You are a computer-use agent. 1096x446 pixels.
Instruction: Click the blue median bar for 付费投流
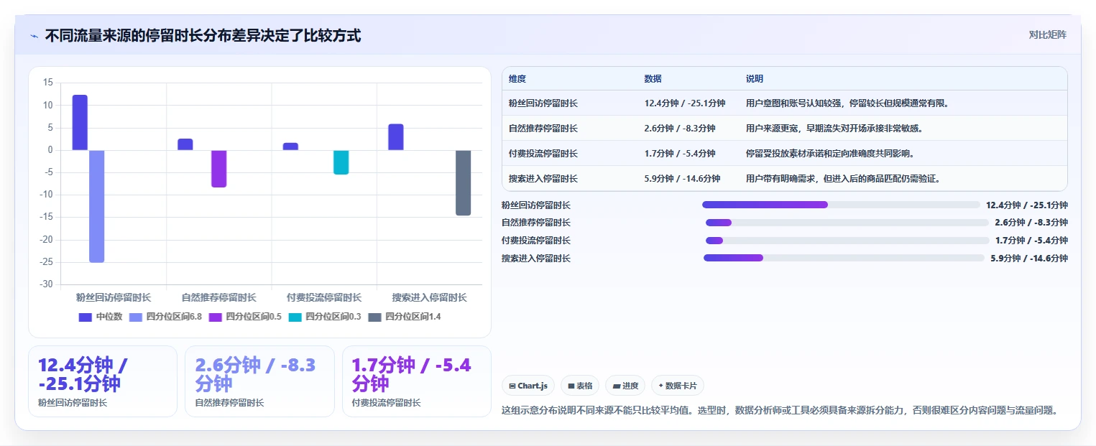[290, 147]
